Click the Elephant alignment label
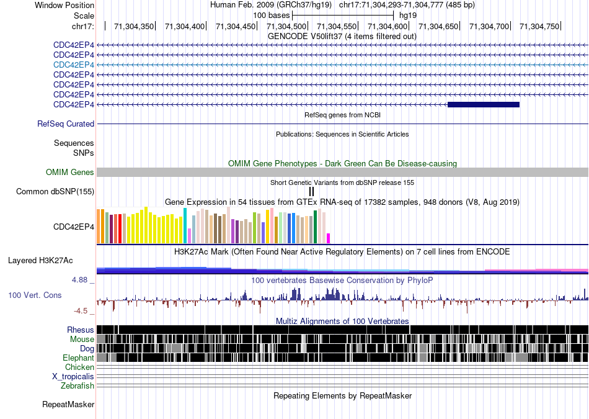 pos(78,358)
